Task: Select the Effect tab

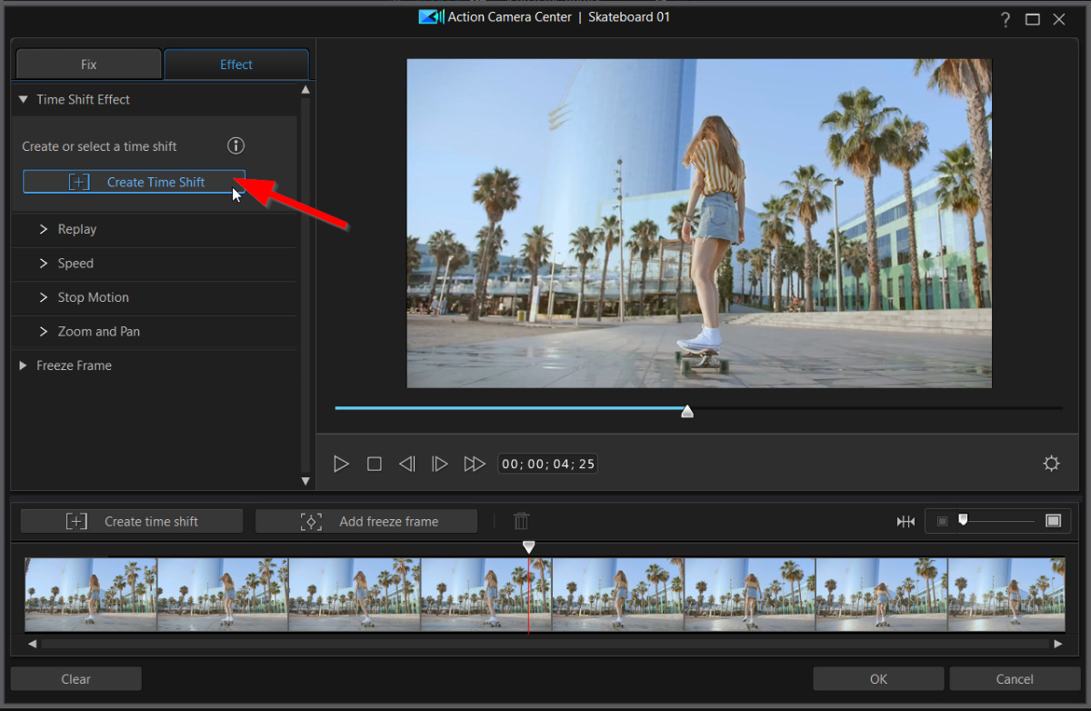Action: click(236, 65)
